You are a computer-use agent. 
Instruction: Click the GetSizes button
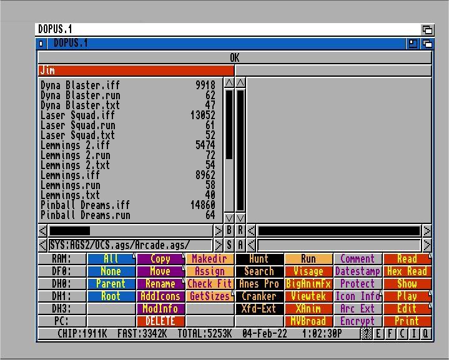[210, 296]
